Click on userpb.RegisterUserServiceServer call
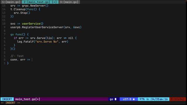 46,27
